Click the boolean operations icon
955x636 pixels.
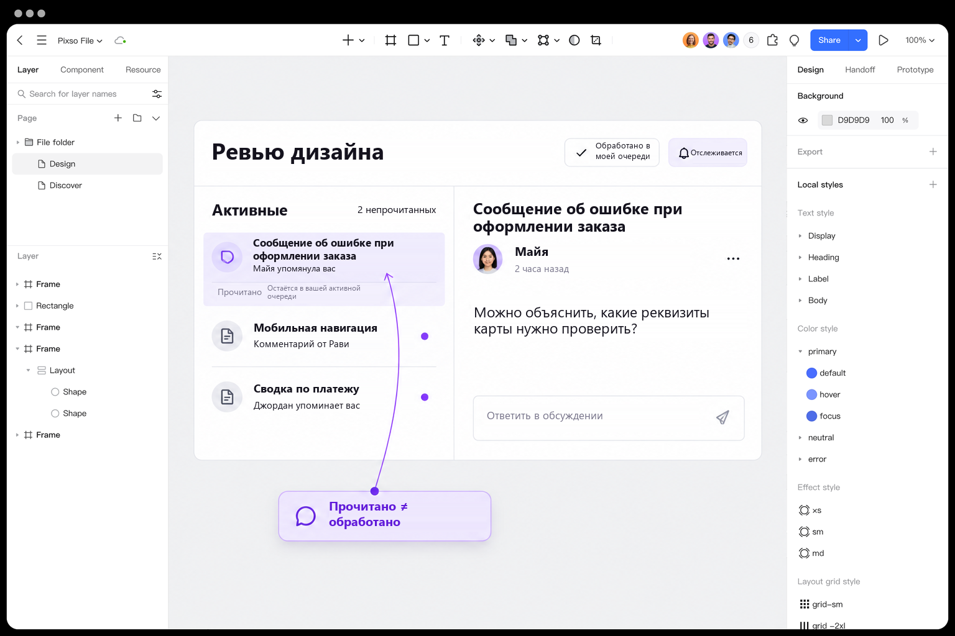pos(511,40)
